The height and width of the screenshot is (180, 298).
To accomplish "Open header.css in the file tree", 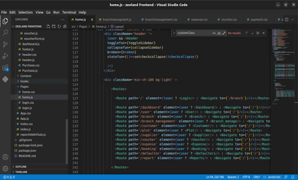I will point(29,54).
